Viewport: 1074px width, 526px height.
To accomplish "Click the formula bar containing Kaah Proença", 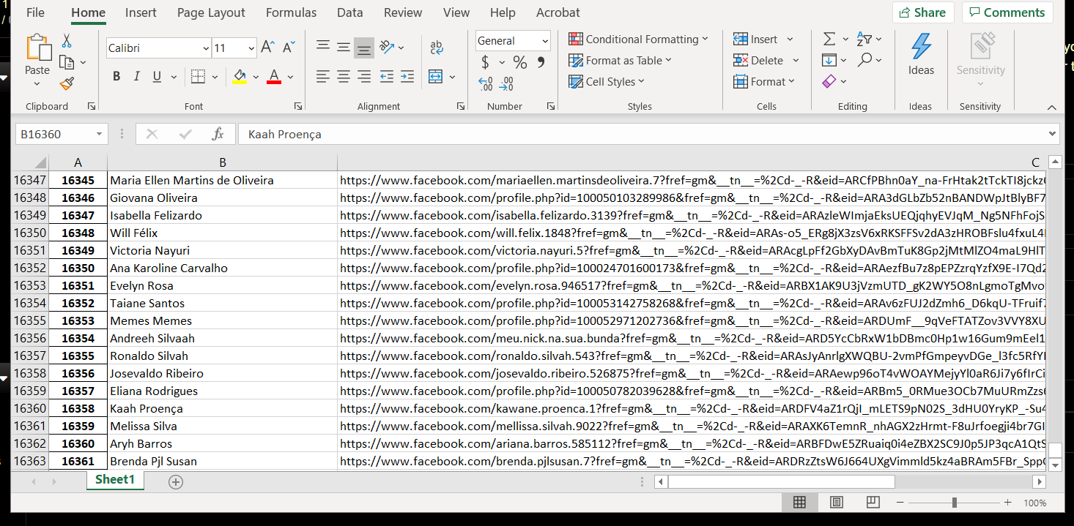I will (648, 134).
